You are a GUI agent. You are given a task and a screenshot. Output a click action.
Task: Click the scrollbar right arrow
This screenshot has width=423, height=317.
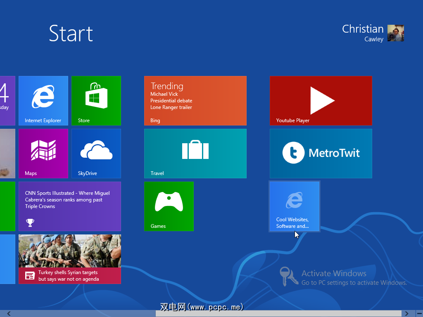coord(407,314)
